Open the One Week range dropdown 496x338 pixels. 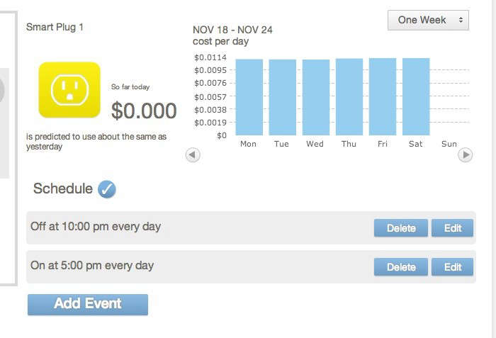(428, 21)
